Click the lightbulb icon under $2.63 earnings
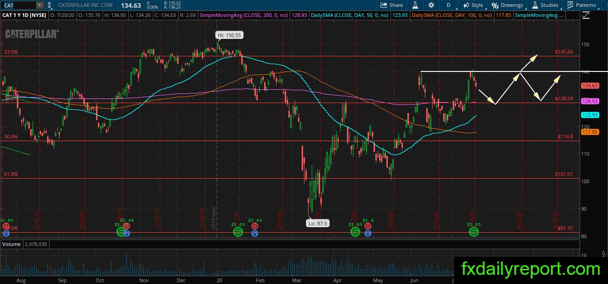The image size is (608, 284). (x=254, y=233)
